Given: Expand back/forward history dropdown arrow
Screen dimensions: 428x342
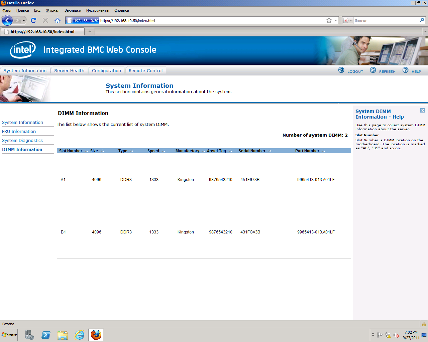Looking at the screenshot, I should coord(24,20).
